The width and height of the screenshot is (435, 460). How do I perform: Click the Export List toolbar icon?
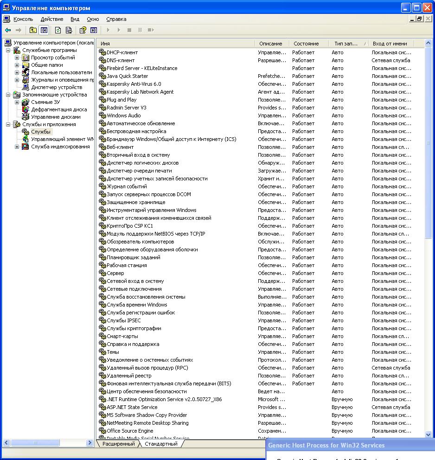[69, 30]
